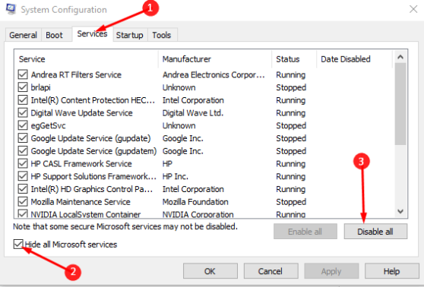Sort by the Service column header

pyautogui.click(x=87, y=59)
